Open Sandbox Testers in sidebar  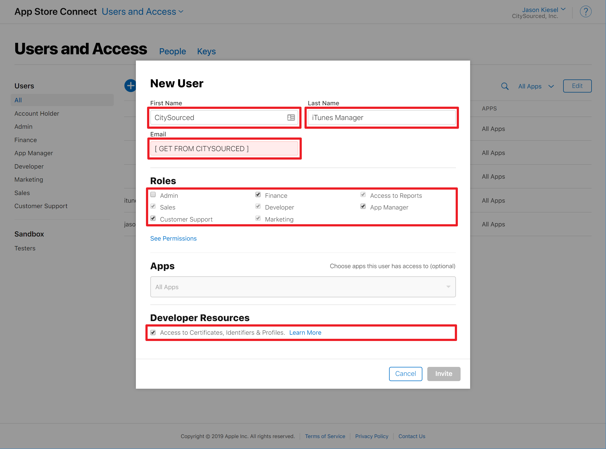25,248
